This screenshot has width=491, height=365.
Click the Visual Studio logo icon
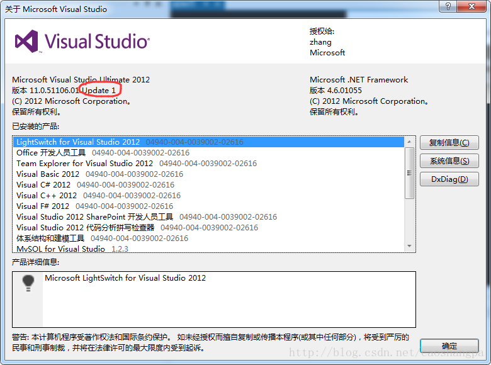click(x=27, y=42)
